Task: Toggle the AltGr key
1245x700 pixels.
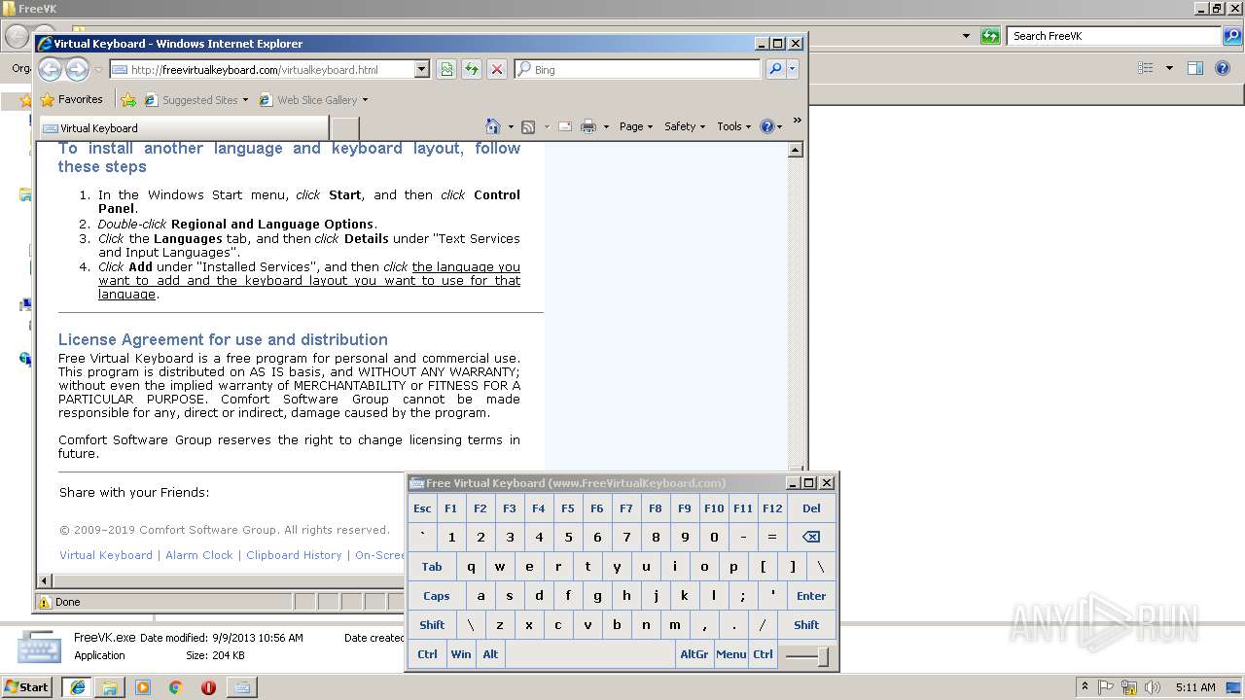Action: point(694,654)
